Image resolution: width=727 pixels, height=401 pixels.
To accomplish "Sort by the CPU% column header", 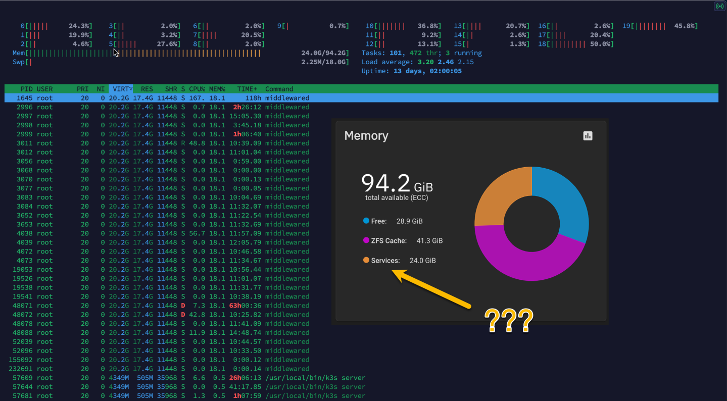I will 198,89.
